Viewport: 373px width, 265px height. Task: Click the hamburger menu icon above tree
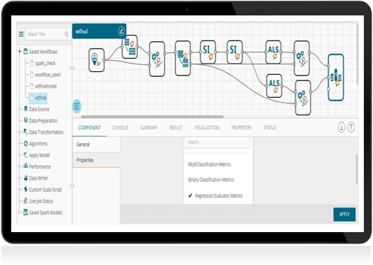click(21, 34)
